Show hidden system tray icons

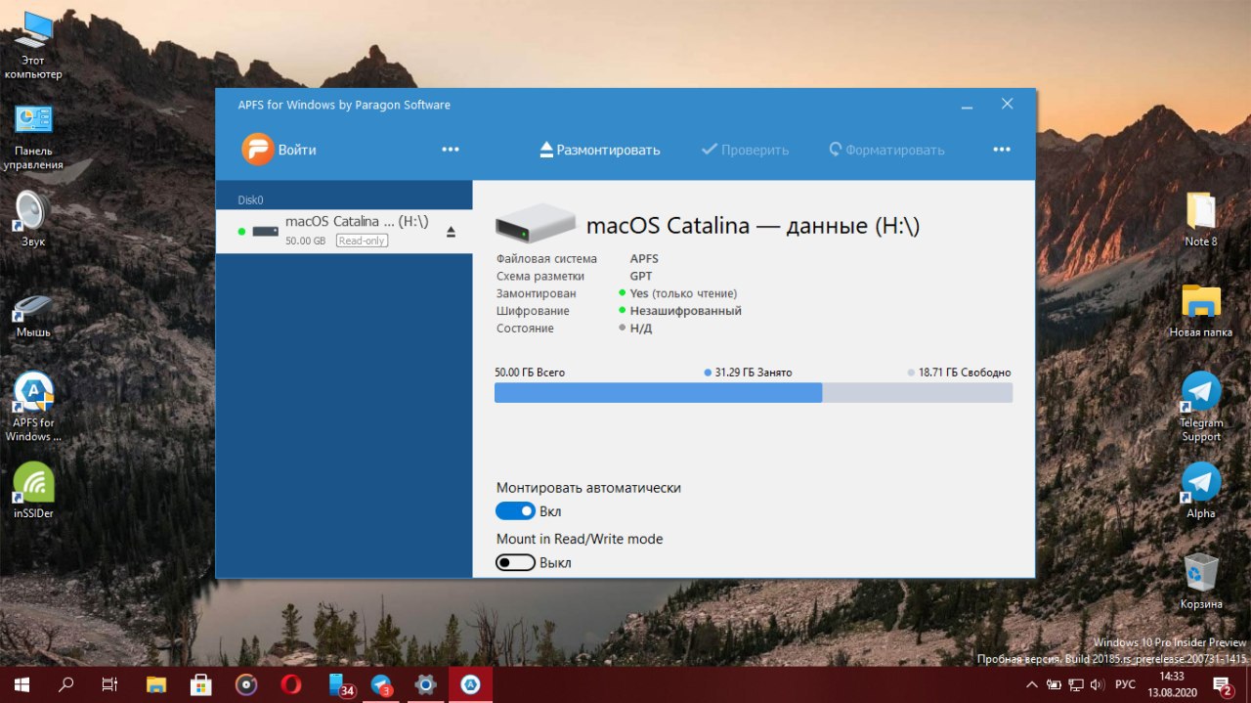tap(1031, 684)
